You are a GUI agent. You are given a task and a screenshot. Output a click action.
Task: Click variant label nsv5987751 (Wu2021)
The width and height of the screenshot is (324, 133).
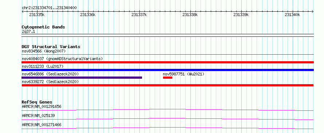click(x=183, y=74)
